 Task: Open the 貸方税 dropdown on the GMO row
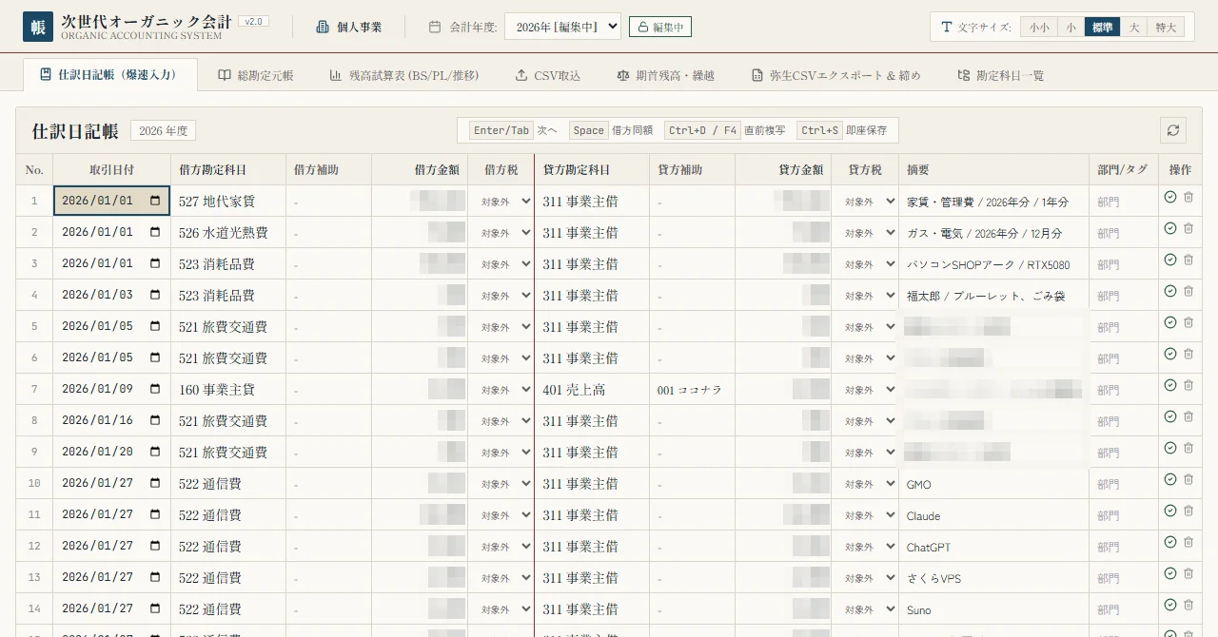coord(865,484)
